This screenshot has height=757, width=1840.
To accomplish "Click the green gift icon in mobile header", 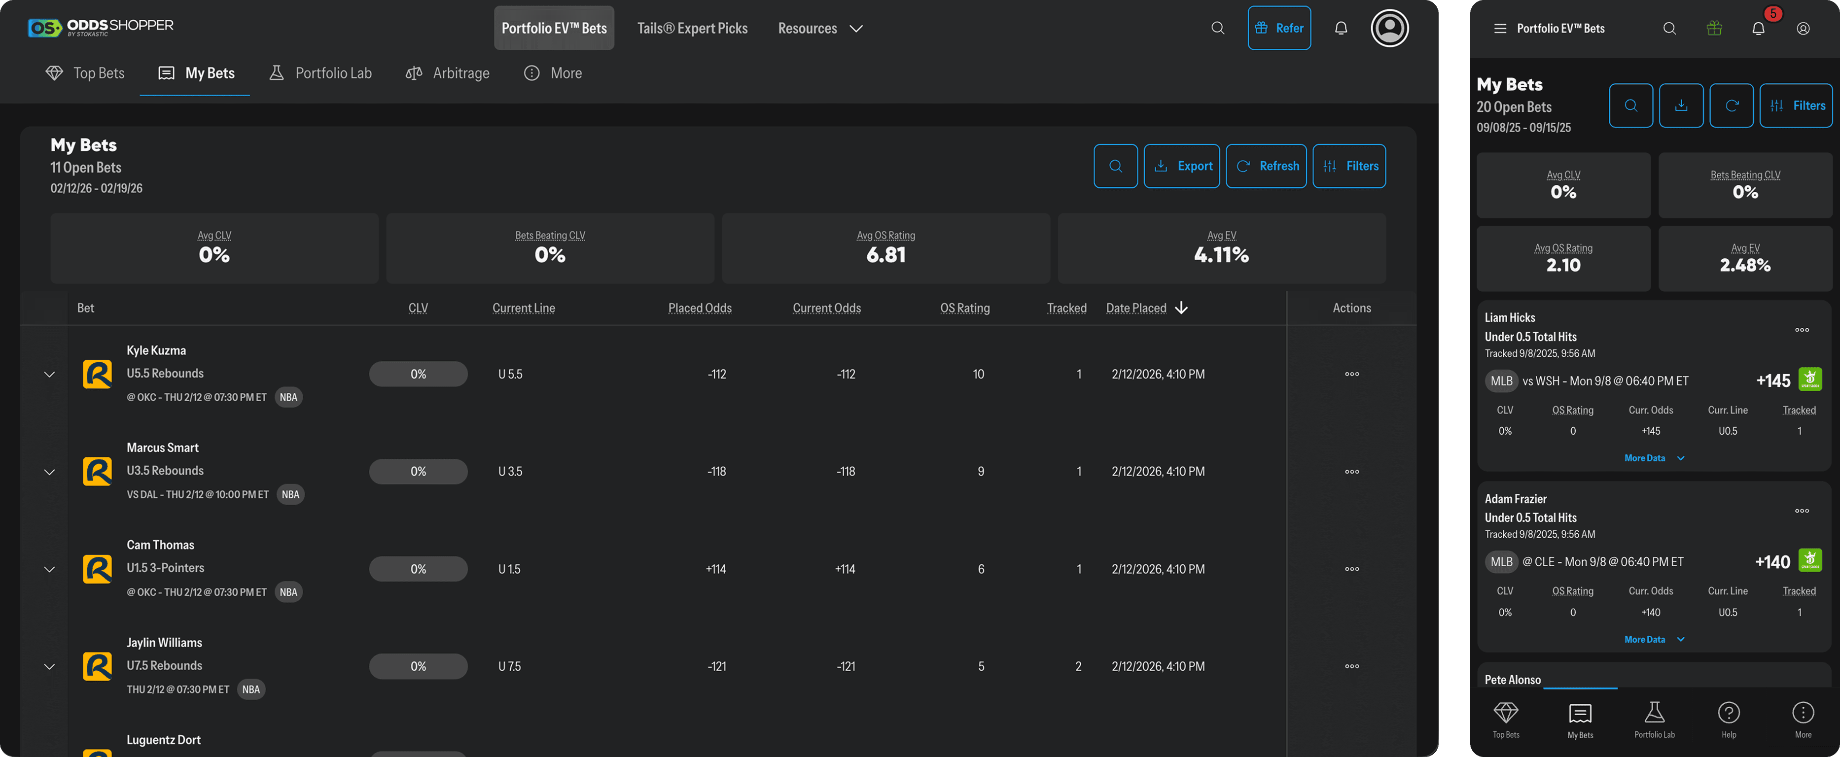I will (x=1714, y=29).
